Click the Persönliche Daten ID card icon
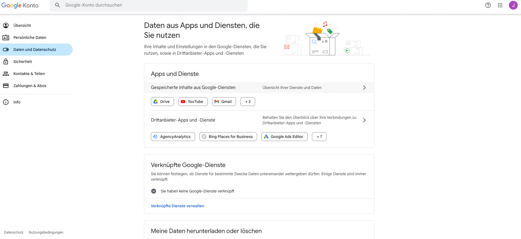The width and height of the screenshot is (521, 239). (6, 38)
